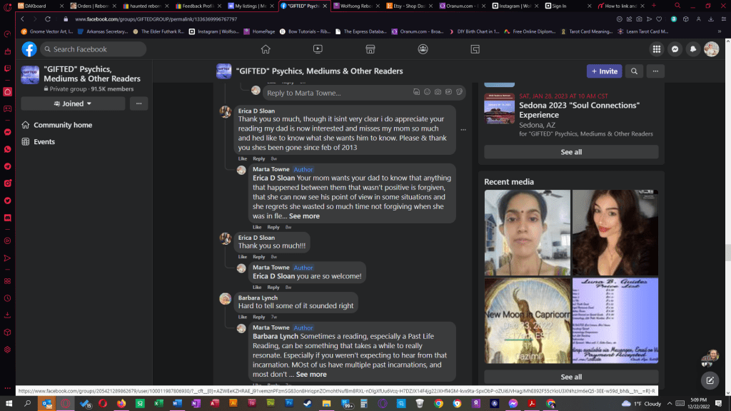Go to Community home in sidebar
This screenshot has width=731, height=411.
point(63,125)
